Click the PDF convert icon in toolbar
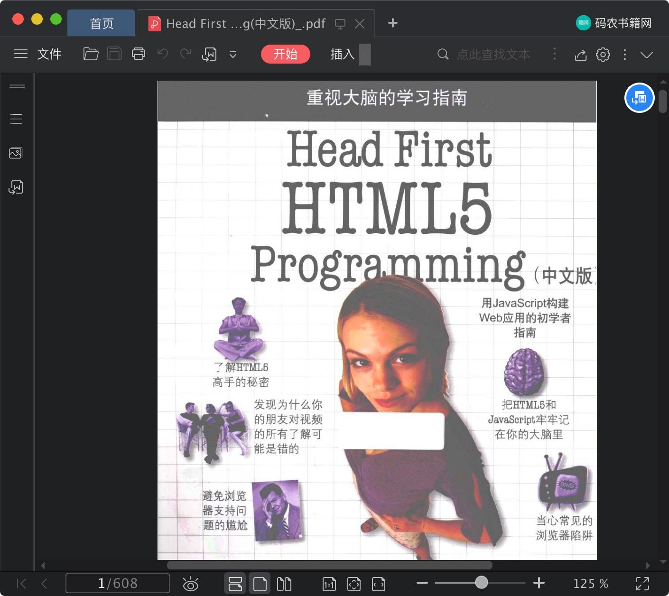The width and height of the screenshot is (669, 596). (209, 55)
